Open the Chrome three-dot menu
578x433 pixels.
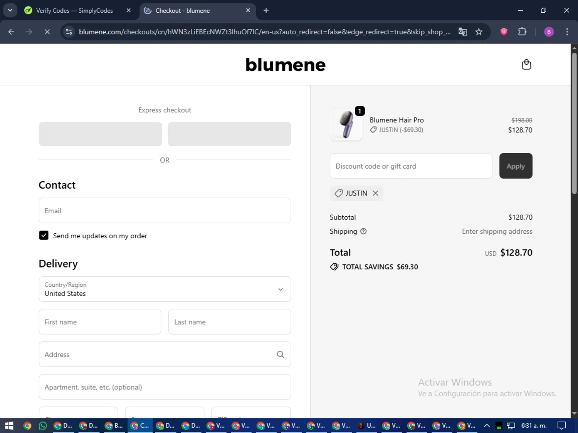[x=567, y=32]
